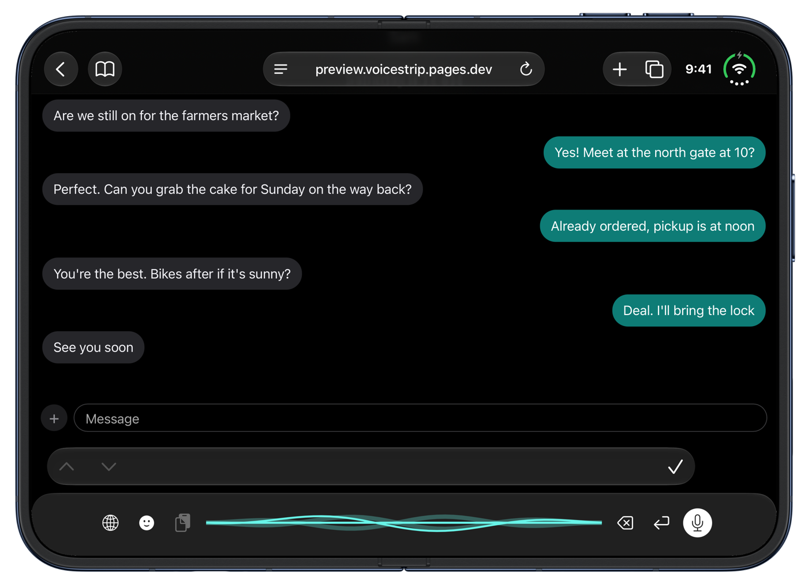Select the 'Yes! Meet at the north gate at 10?' bubble
808x587 pixels.
coord(654,152)
